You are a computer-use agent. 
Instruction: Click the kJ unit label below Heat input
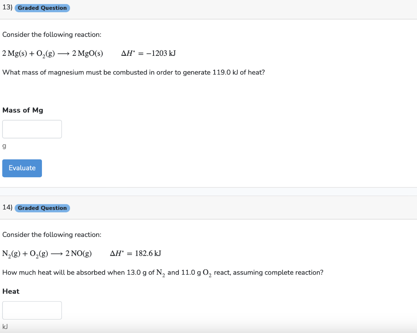[4, 326]
